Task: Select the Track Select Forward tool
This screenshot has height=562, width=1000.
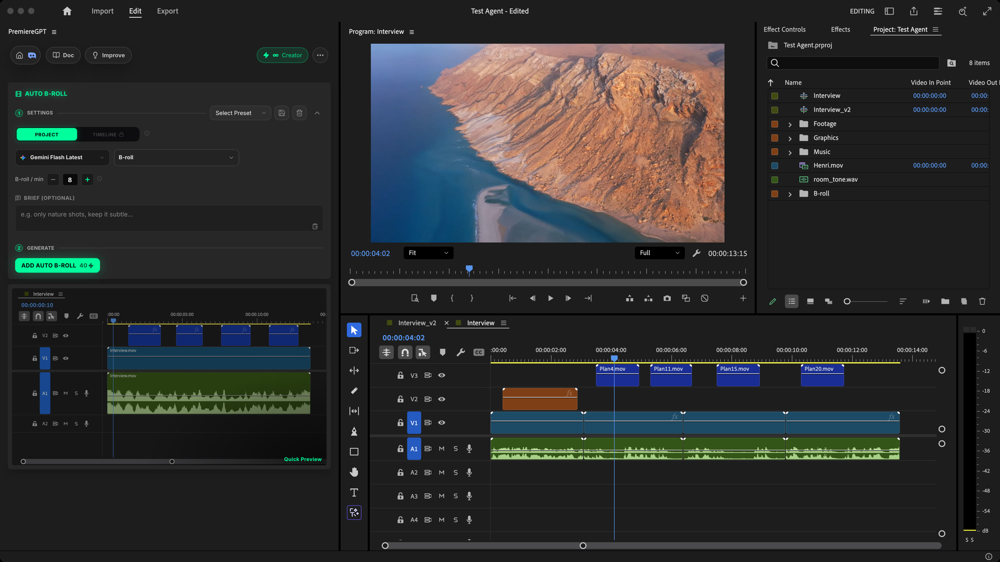Action: click(x=354, y=350)
